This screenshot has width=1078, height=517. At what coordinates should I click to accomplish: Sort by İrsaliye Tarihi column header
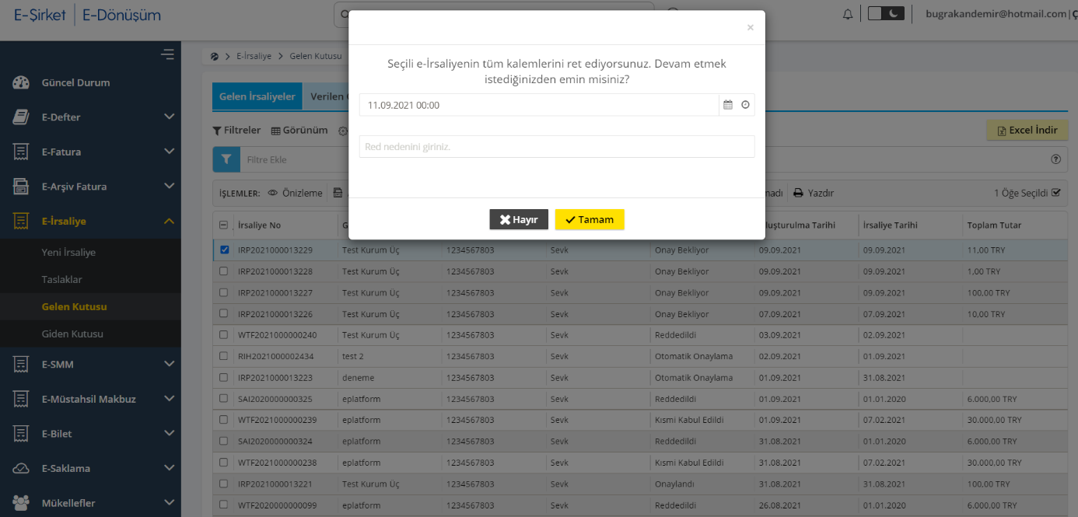click(x=890, y=225)
